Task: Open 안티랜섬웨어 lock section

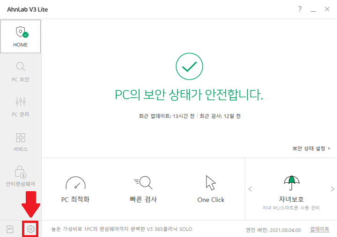Action: pyautogui.click(x=21, y=176)
